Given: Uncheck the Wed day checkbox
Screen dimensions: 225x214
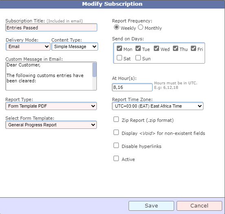Looking at the screenshot, I should (x=156, y=49).
